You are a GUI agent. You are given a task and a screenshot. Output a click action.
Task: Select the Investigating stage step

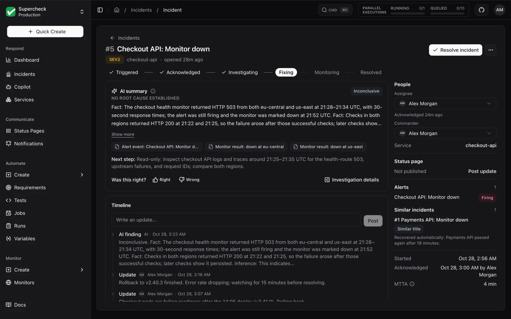[x=240, y=72]
